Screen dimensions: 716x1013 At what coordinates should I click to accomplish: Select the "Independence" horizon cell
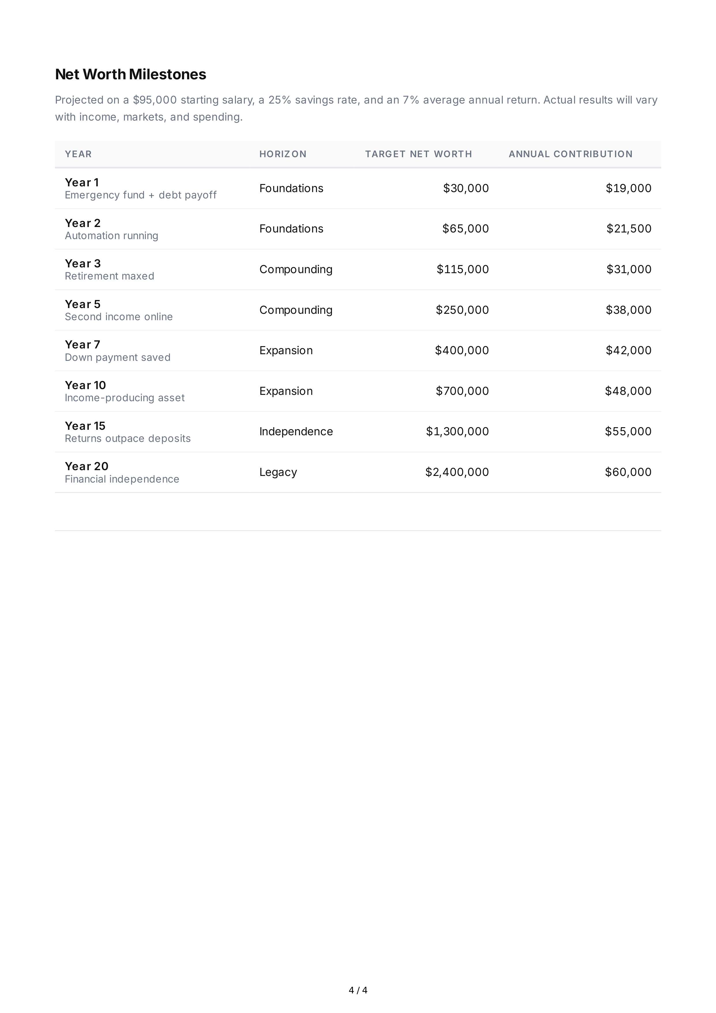(x=296, y=432)
